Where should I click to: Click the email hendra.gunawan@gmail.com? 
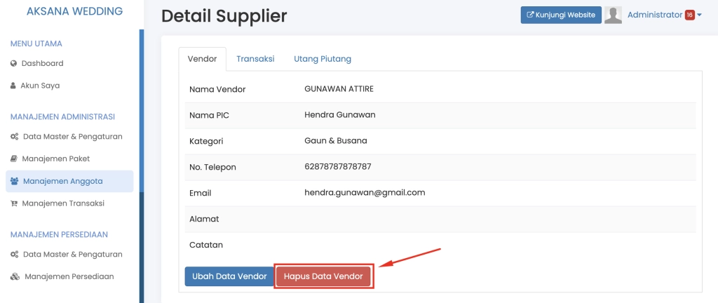365,193
